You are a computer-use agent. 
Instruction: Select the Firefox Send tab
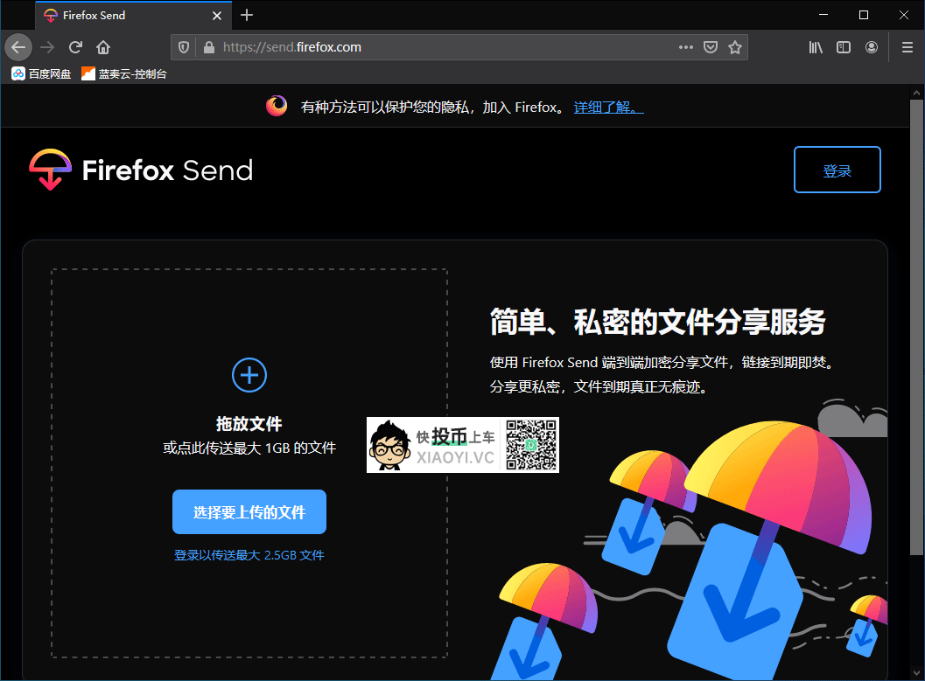[x=133, y=16]
